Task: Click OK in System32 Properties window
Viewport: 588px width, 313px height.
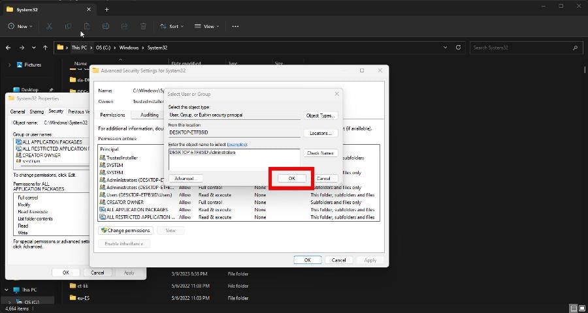Action: (66, 273)
